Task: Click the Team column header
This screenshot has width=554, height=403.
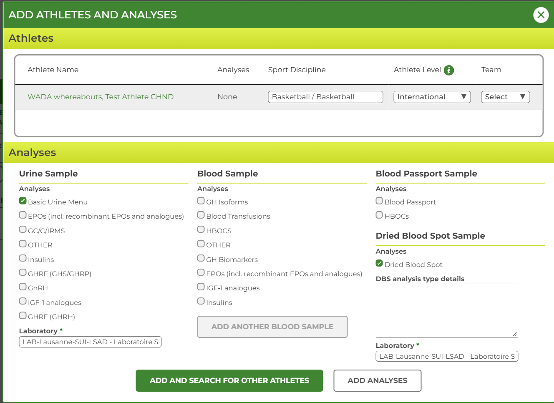Action: (491, 70)
